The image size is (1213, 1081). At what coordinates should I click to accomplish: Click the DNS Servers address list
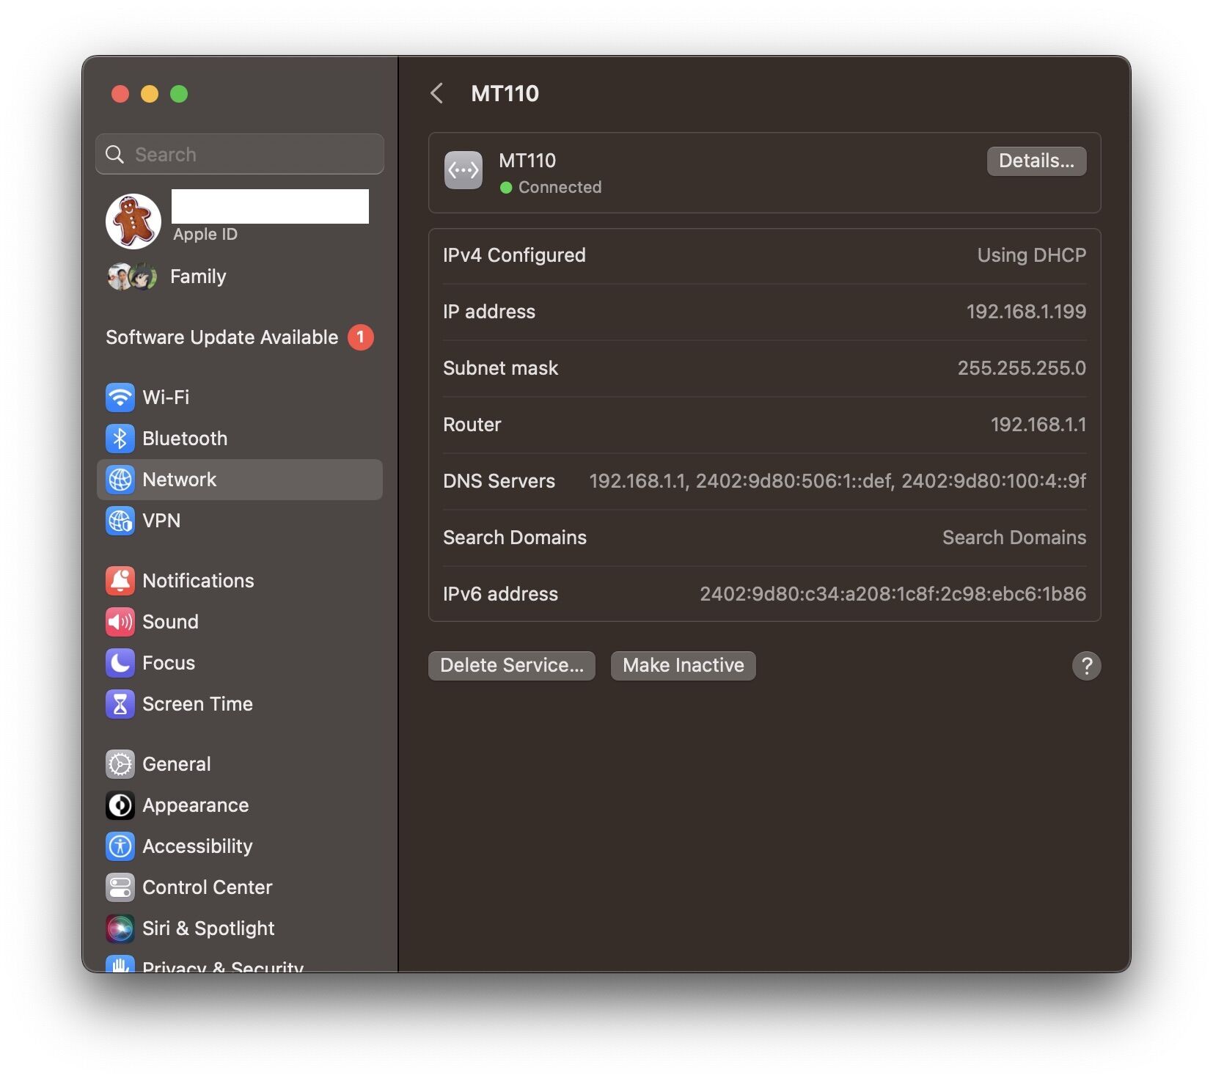838,481
